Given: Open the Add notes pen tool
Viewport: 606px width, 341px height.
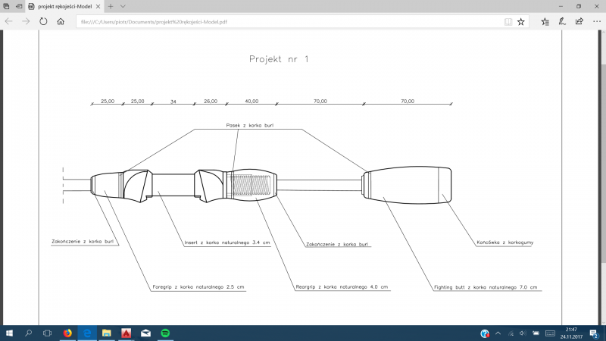Looking at the screenshot, I should (561, 21).
